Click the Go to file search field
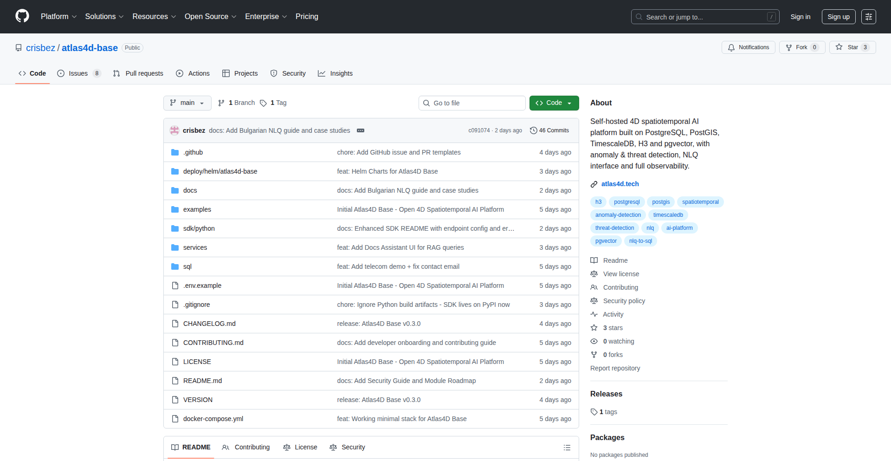This screenshot has height=461, width=891. click(472, 103)
